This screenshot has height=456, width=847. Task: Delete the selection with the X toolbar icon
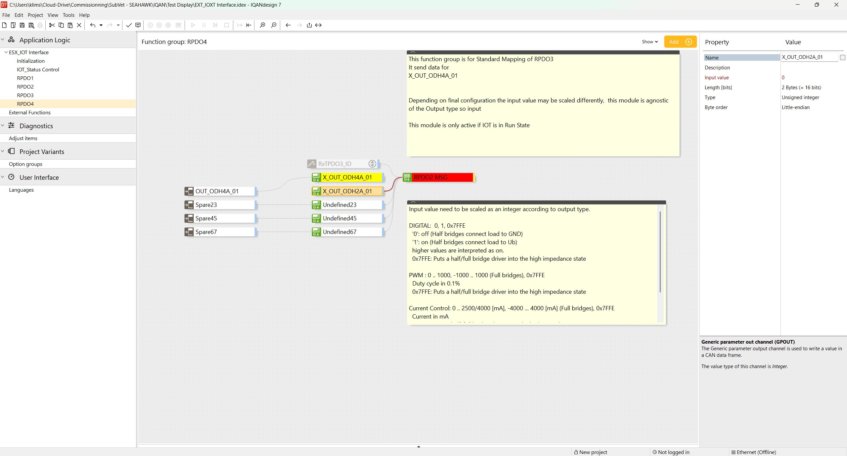79,25
